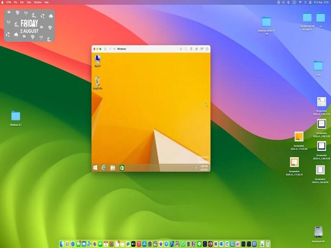
Task: Open the Windows Start button
Action: click(95, 168)
